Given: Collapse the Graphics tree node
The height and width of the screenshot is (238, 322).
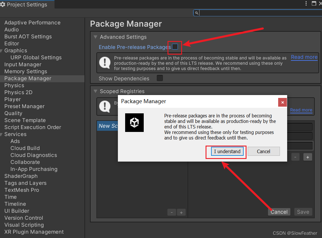Looking at the screenshot, I should tap(1, 51).
